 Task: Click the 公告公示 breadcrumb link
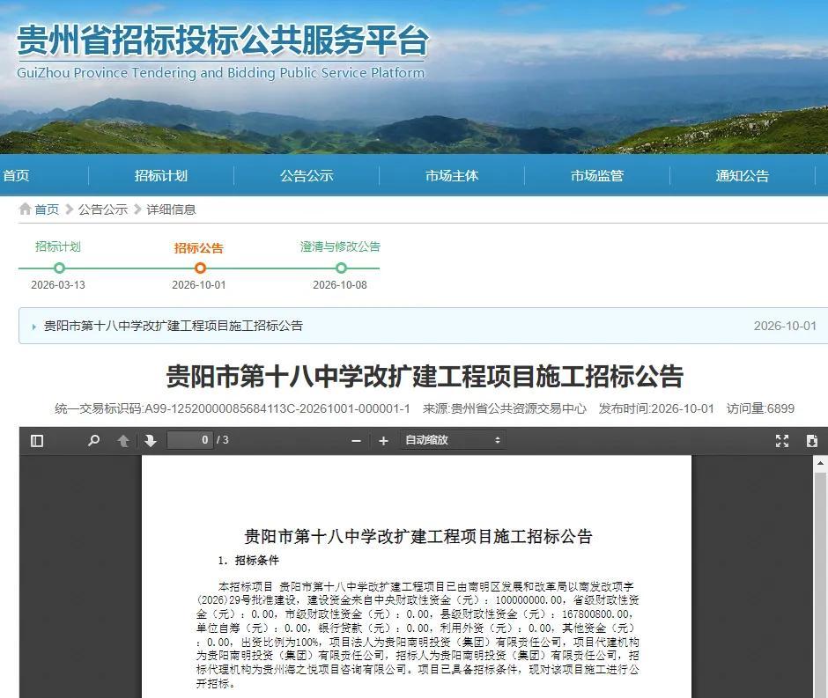(x=103, y=209)
